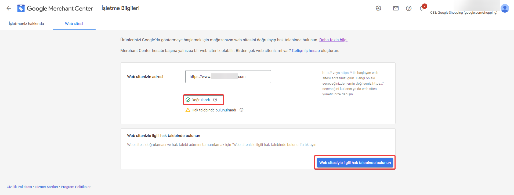The width and height of the screenshot is (514, 195).
Task: Click the Web sitenizle ilgili hak talebinde bulunun heading
Action: 164,136
